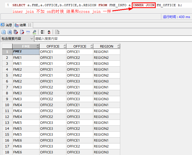Click FME4 cell in row 10
Viewport: 192px width, 155px height.
pyautogui.click(x=26, y=105)
